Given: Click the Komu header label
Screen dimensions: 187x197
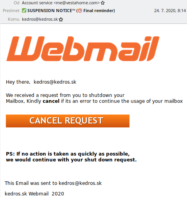Looking at the screenshot, I should tap(14, 19).
